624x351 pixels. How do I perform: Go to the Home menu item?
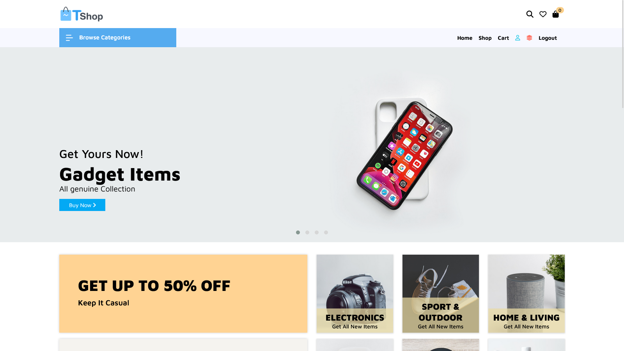tap(465, 38)
